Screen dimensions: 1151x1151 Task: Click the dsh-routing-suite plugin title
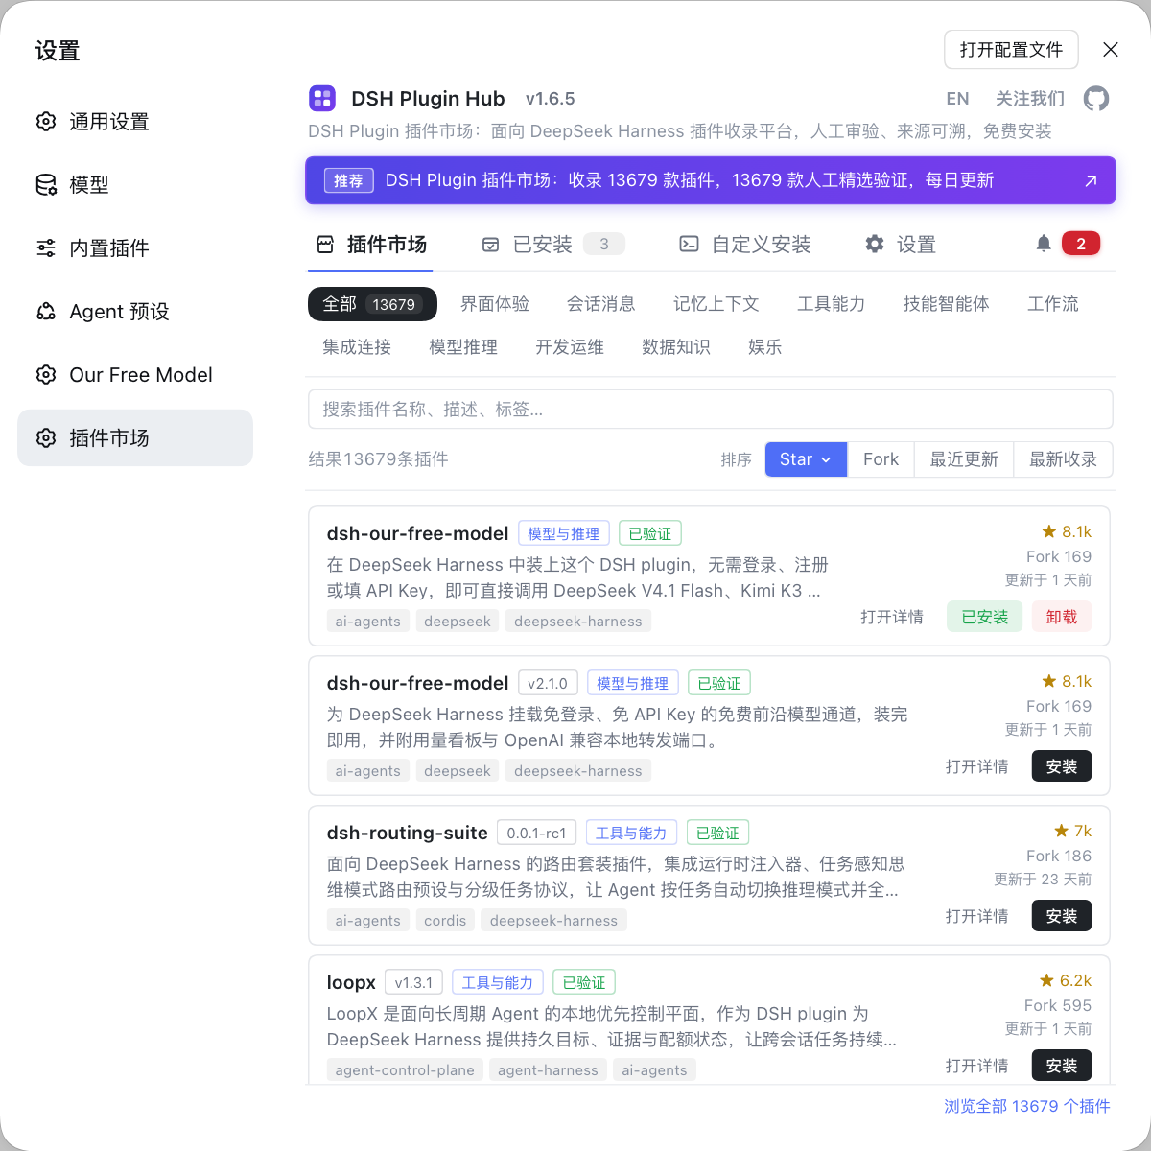click(407, 833)
